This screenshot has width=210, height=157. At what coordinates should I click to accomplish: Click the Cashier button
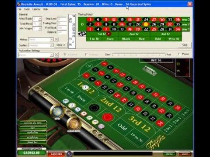click(56, 154)
